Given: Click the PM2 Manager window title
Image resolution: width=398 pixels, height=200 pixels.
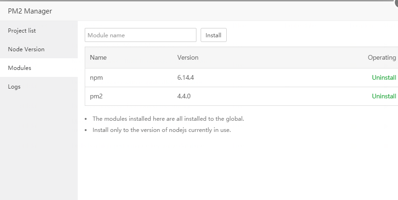Looking at the screenshot, I should click(x=30, y=11).
